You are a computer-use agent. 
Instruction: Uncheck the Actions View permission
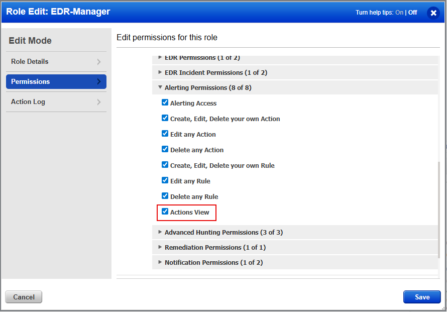pyautogui.click(x=165, y=212)
